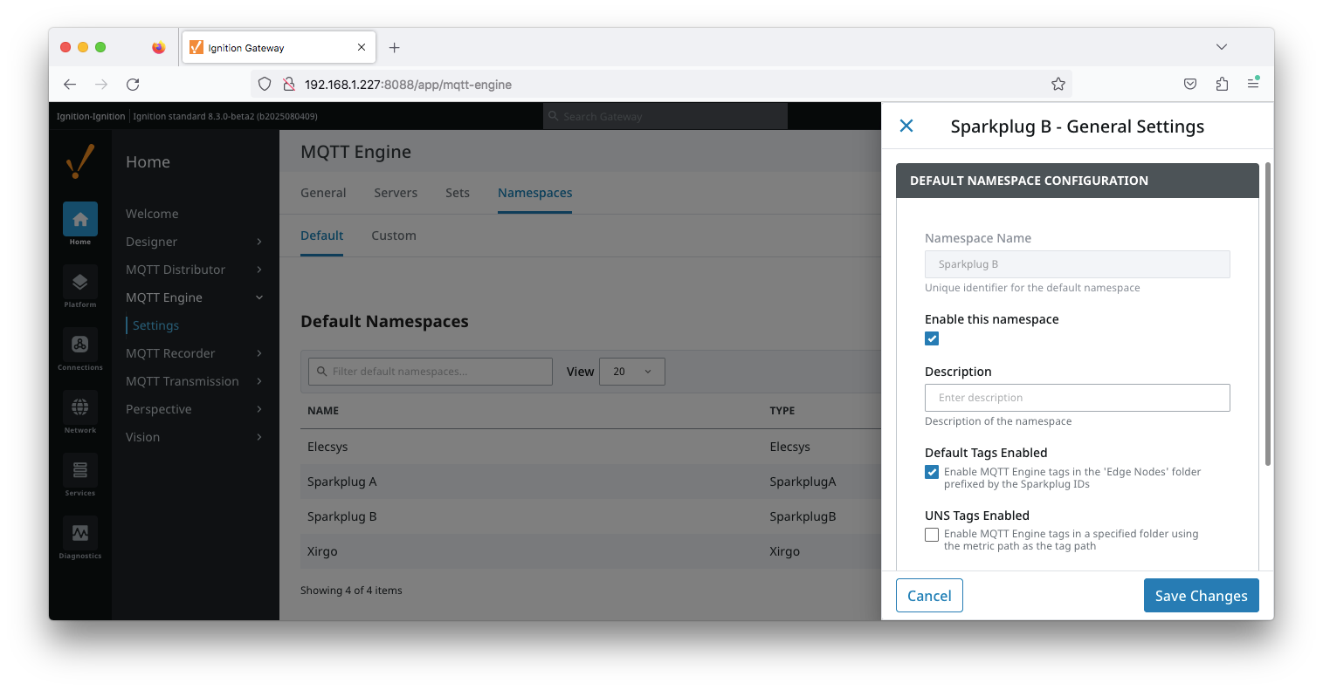
Task: Close the Sparkplug B settings panel
Action: point(906,126)
